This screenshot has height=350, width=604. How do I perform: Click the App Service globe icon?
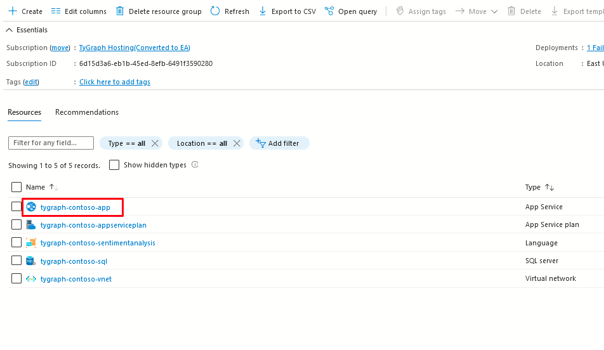tap(31, 207)
